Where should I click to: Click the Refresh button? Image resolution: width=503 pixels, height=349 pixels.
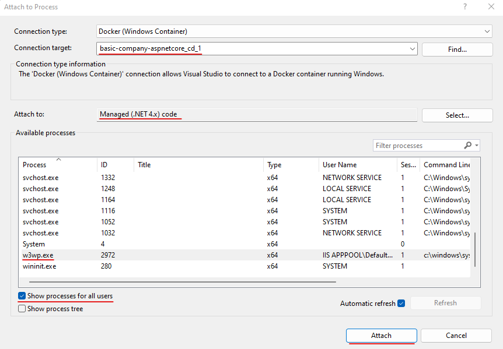pos(445,303)
